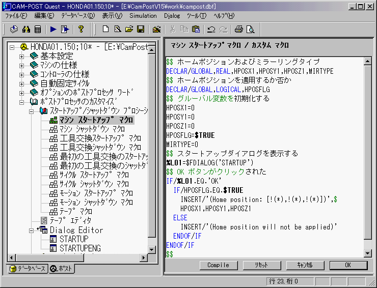Click the キャンセル button
The width and height of the screenshot is (377, 288).
point(305,265)
